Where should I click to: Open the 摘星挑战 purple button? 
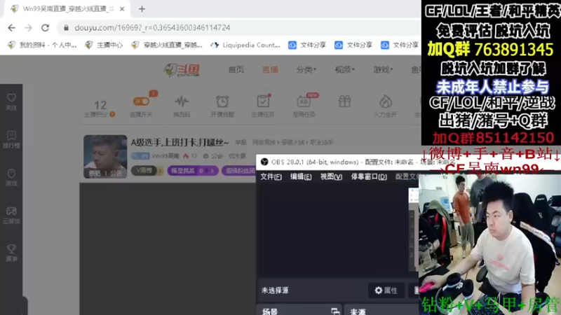[x=192, y=171]
